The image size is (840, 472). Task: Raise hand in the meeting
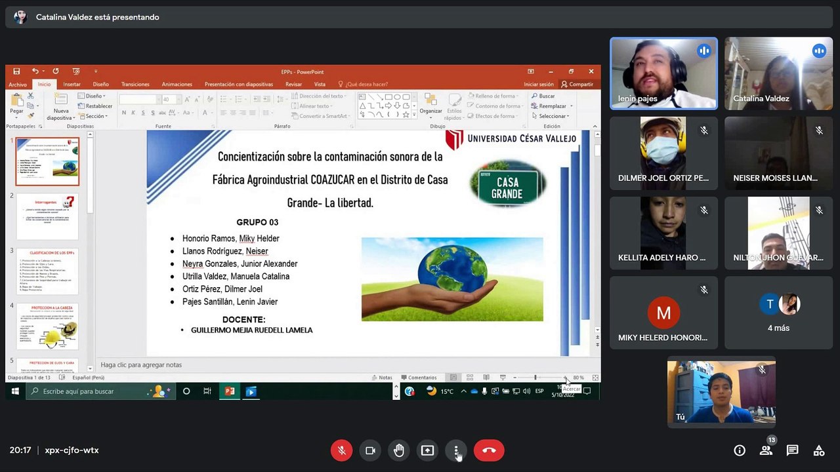(399, 450)
